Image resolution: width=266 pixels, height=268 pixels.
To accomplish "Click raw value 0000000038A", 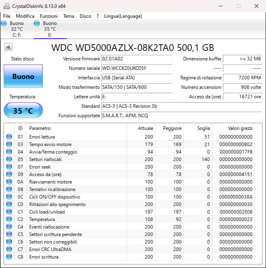I will point(236,197).
